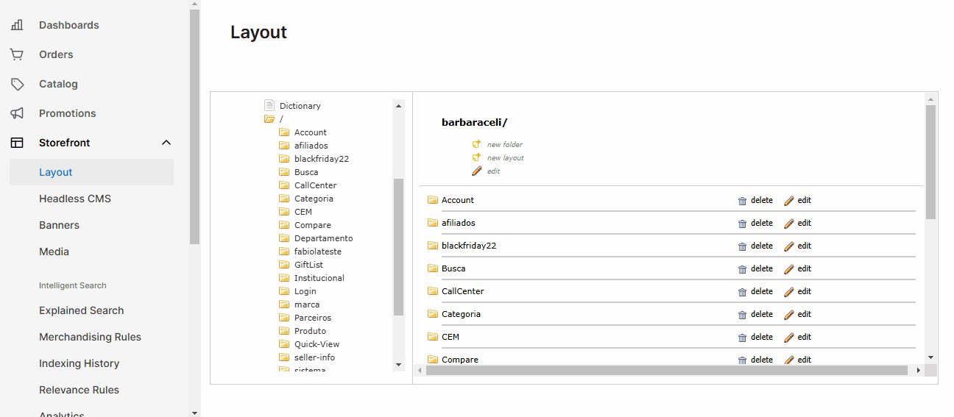
Task: Click the Catalog tag icon
Action: (x=17, y=84)
